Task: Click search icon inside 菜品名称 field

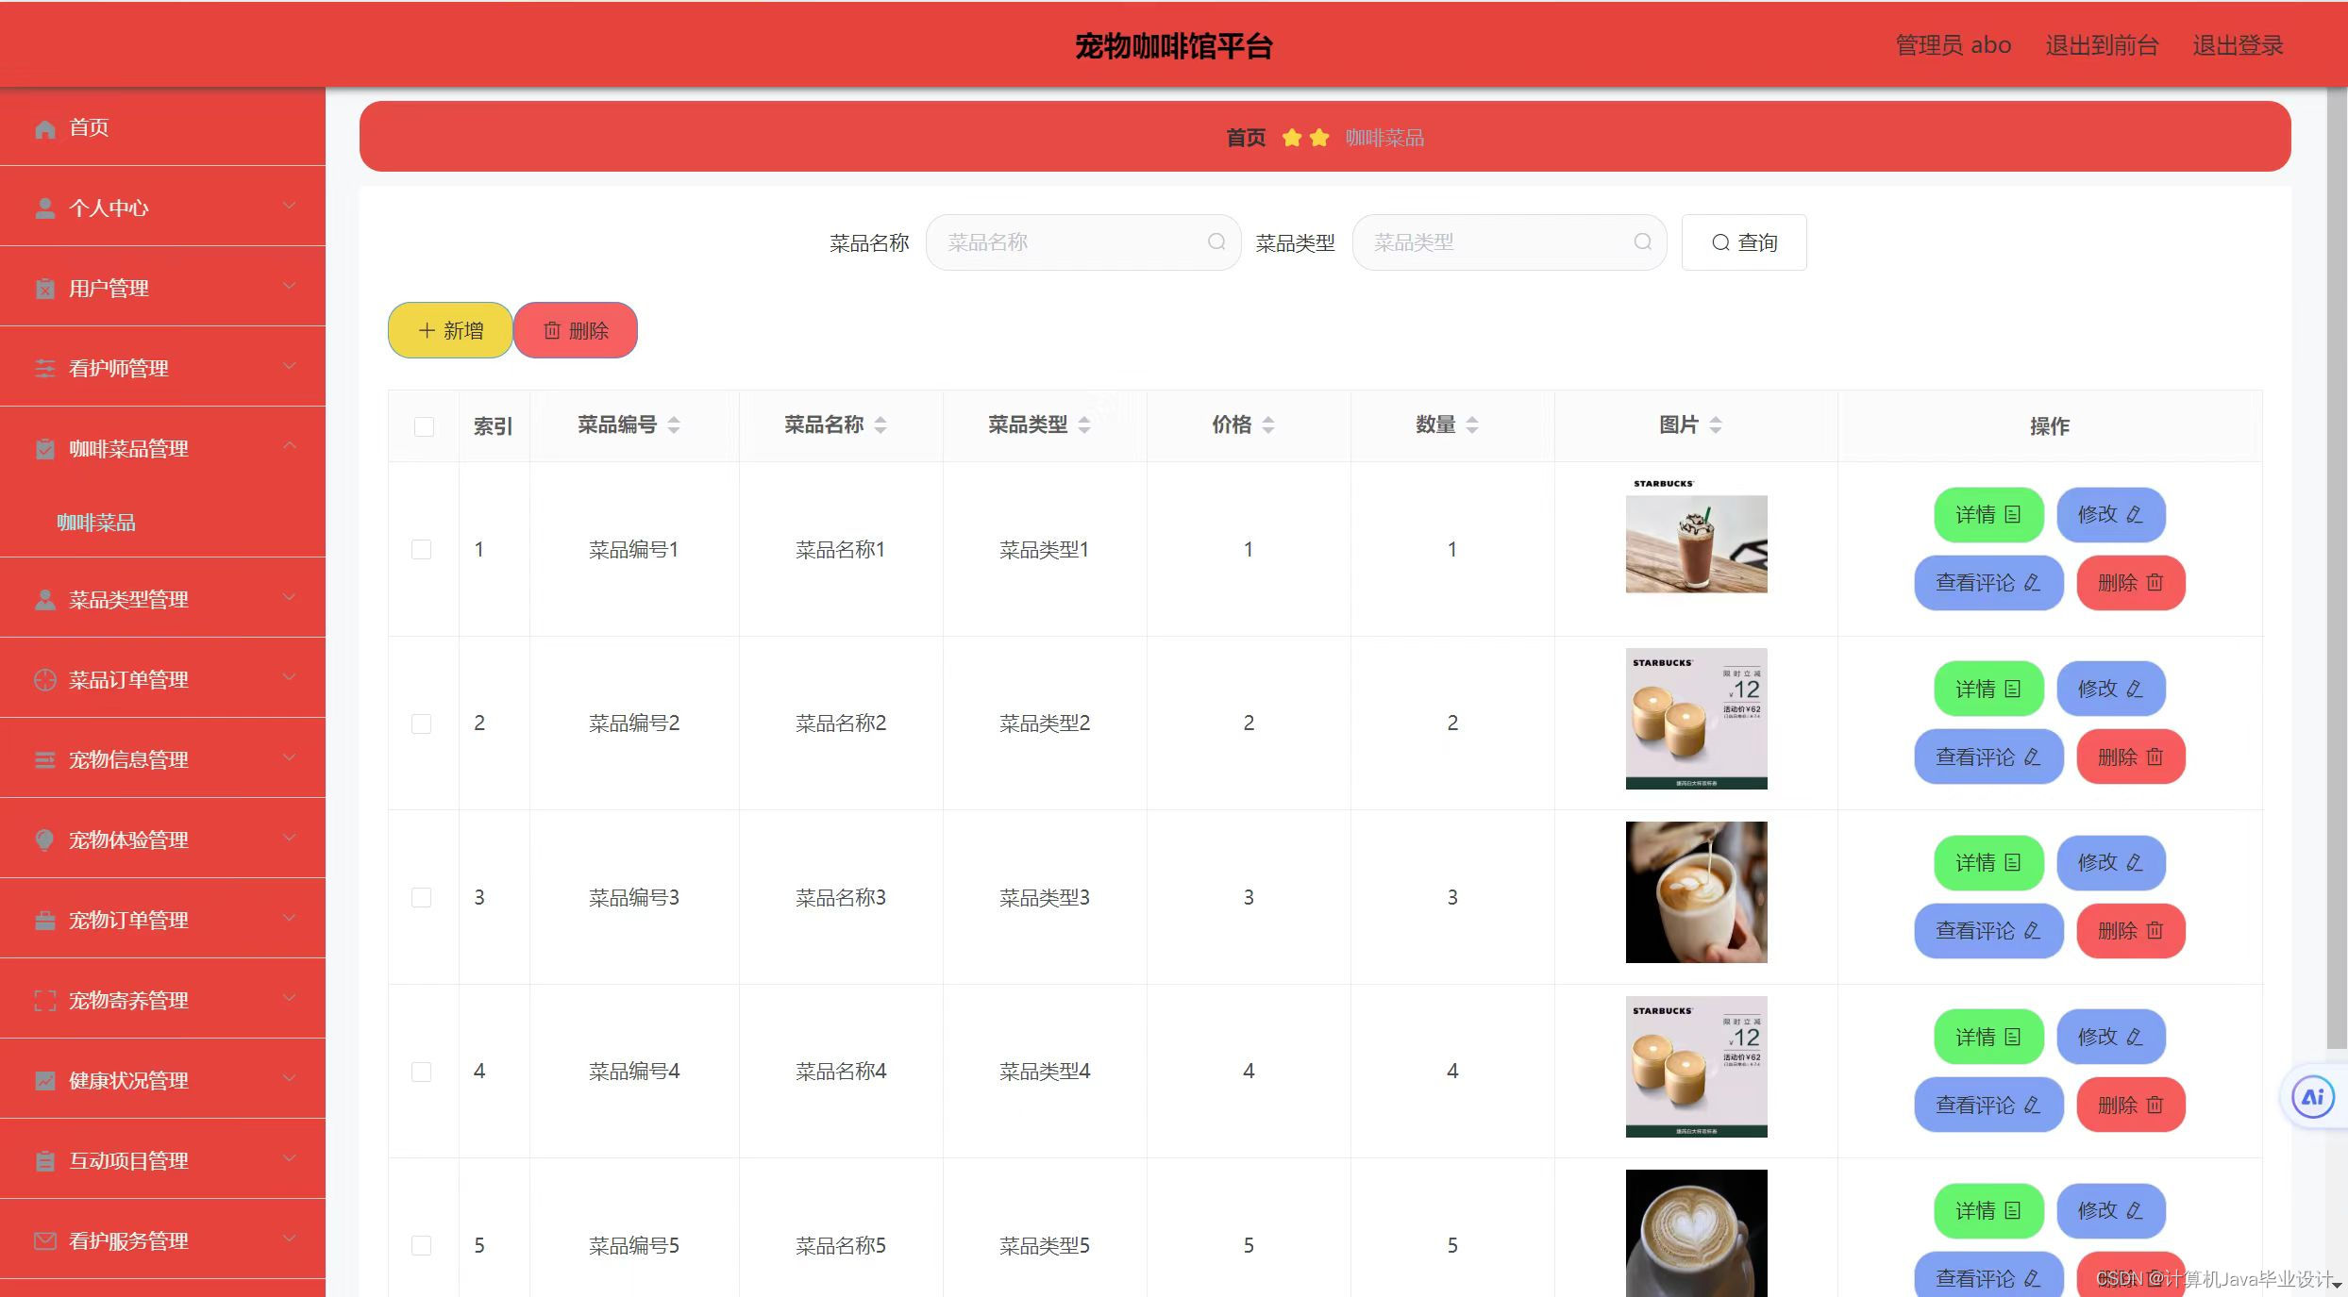Action: click(x=1216, y=242)
